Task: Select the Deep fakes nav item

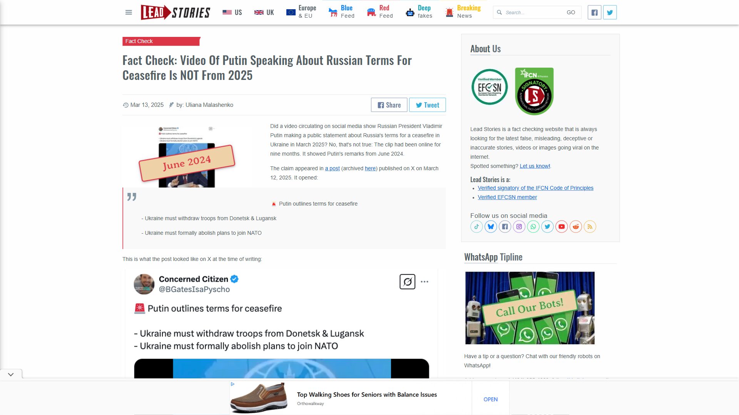Action: click(419, 12)
